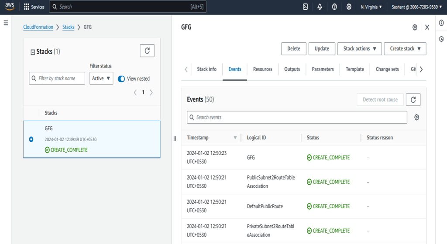Toggle the View nested switch

pyautogui.click(x=121, y=79)
